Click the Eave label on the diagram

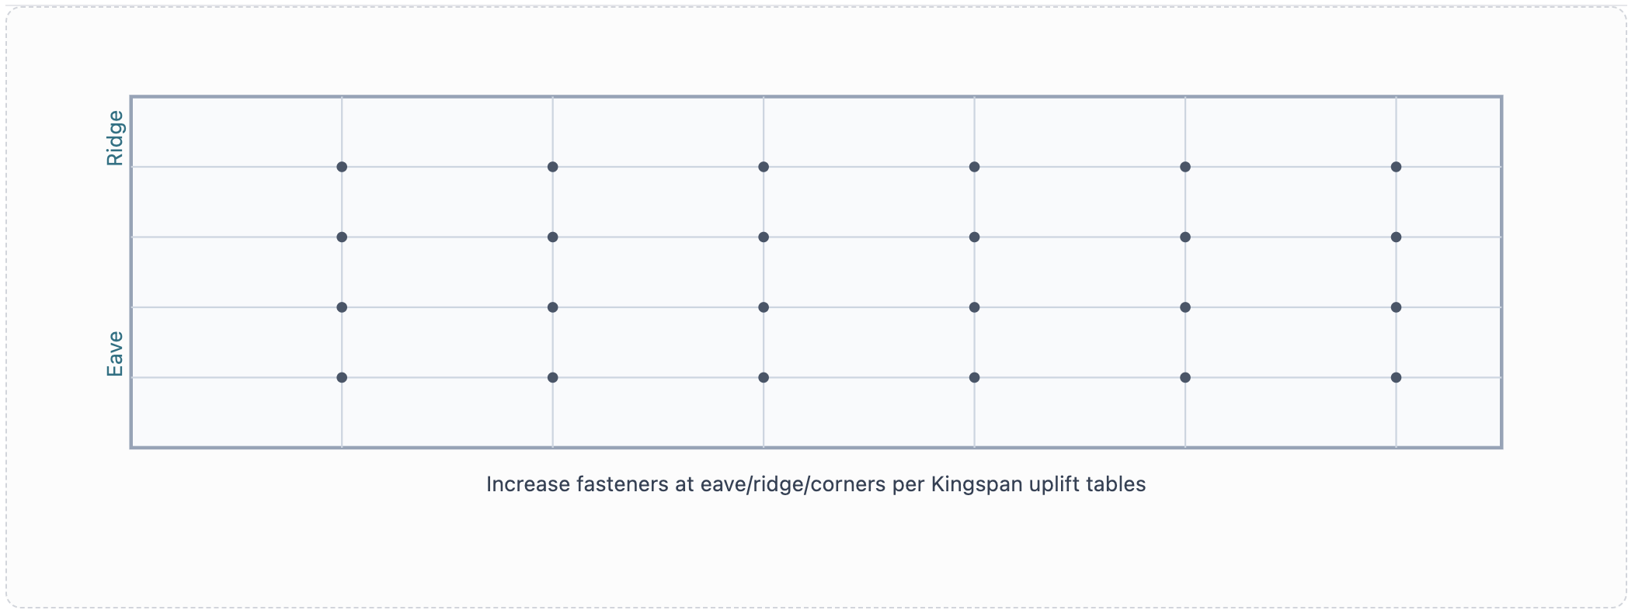pyautogui.click(x=115, y=354)
